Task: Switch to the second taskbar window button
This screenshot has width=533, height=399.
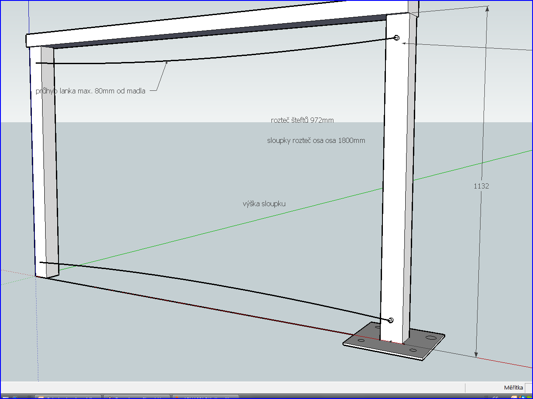Action: [x=137, y=397]
